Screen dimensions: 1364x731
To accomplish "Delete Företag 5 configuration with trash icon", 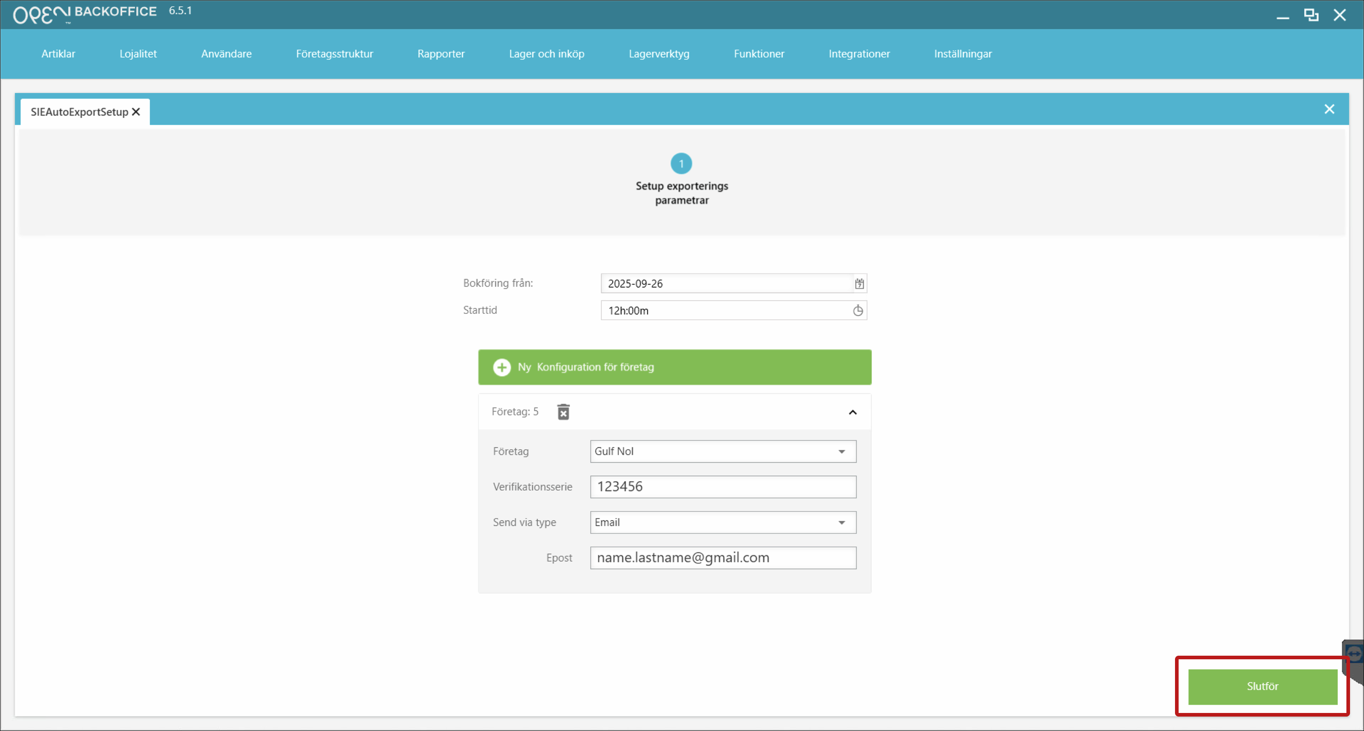I will 563,412.
